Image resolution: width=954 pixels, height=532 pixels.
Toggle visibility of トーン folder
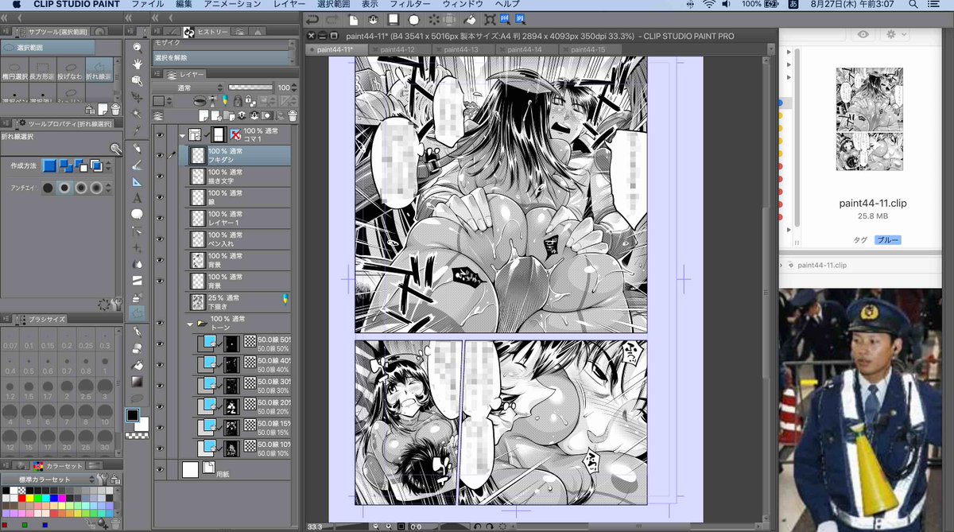[x=159, y=323]
